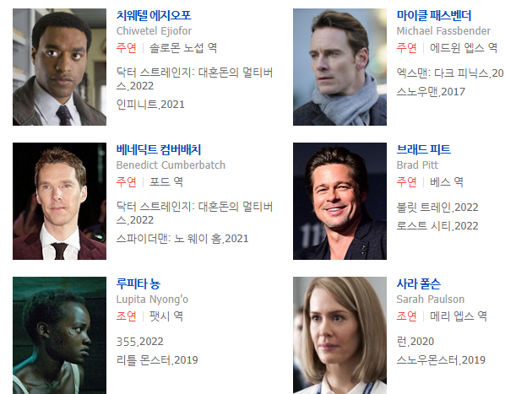
Task: Open the 런,2020 film link
Action: coord(415,342)
